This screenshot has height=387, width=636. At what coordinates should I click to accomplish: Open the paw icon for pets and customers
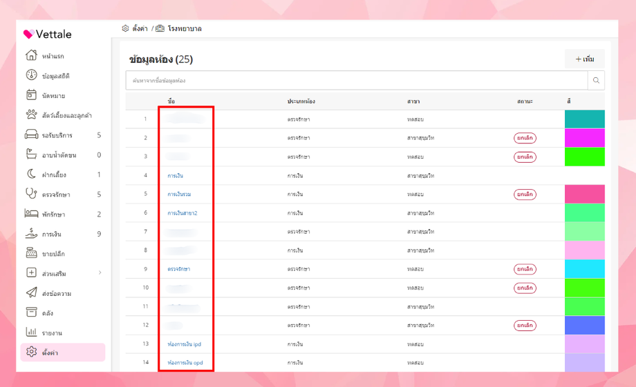tap(31, 115)
